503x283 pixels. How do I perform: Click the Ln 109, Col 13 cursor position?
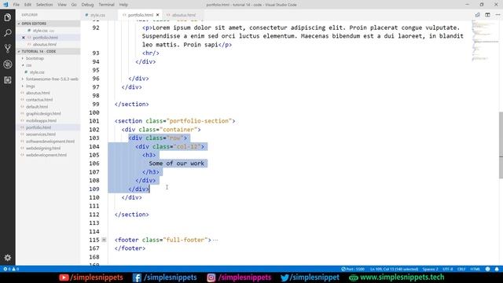pyautogui.click(x=395, y=269)
